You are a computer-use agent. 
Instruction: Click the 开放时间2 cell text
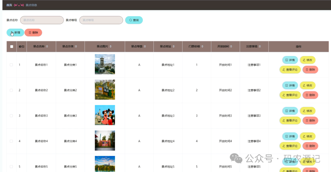(225, 90)
